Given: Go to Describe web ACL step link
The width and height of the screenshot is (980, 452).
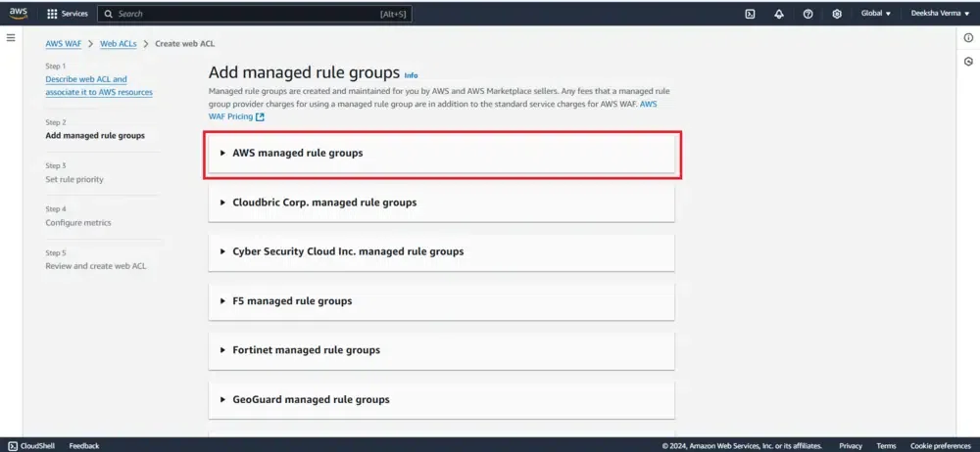Looking at the screenshot, I should (99, 85).
